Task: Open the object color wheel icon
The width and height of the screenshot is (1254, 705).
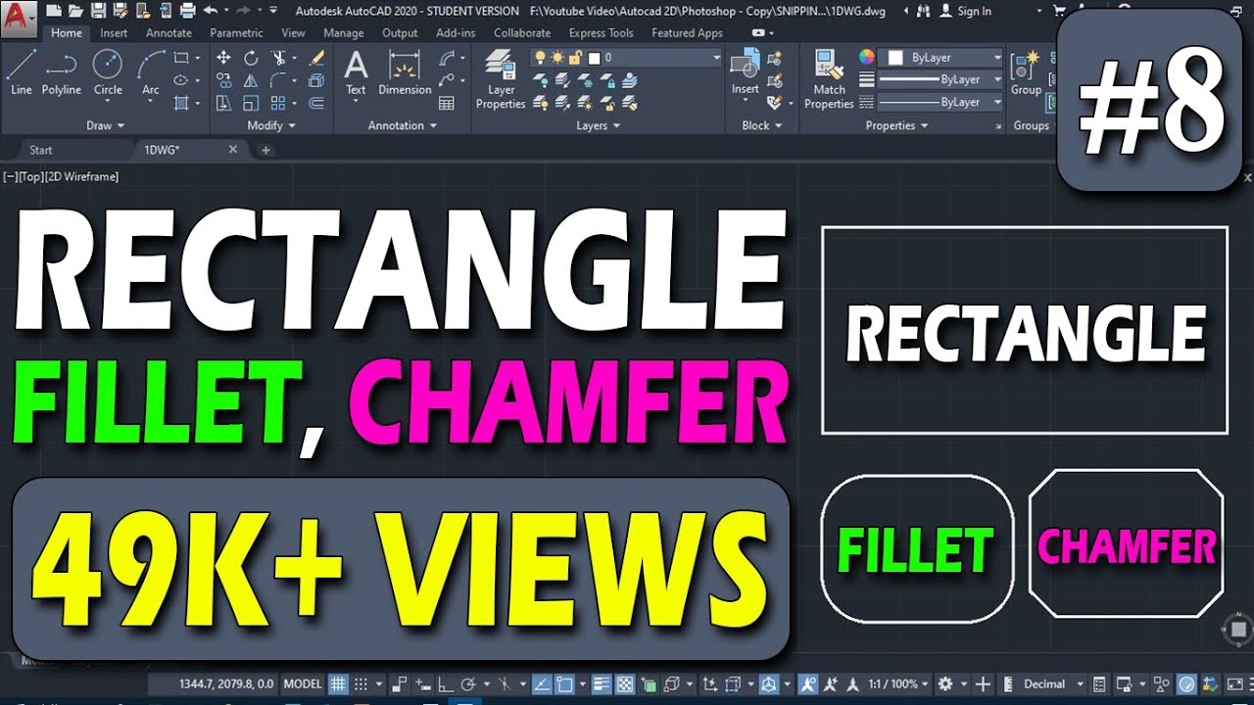Action: (x=867, y=58)
